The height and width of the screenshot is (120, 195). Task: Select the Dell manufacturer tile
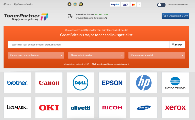pyautogui.click(x=80, y=83)
